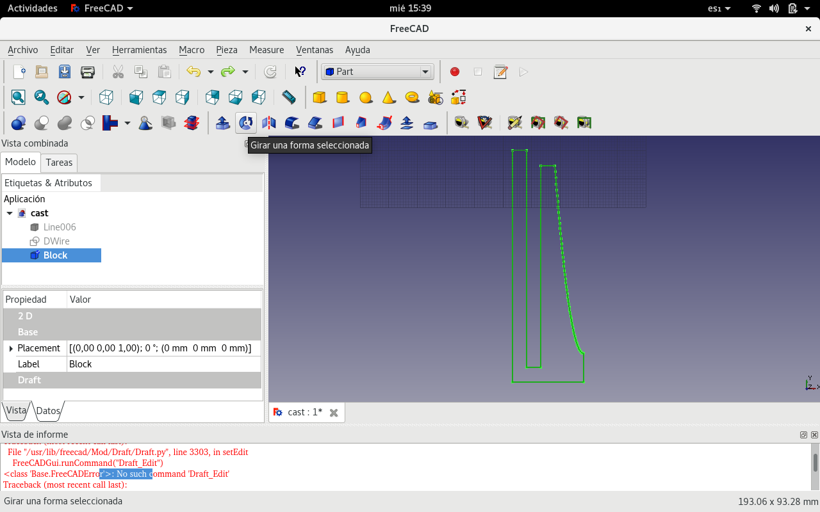Screen dimensions: 820x512
Task: Create a torus solid
Action: pos(413,97)
